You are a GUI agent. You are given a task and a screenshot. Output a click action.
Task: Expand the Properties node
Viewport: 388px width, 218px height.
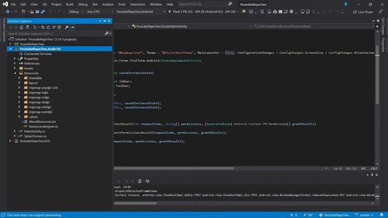15,59
